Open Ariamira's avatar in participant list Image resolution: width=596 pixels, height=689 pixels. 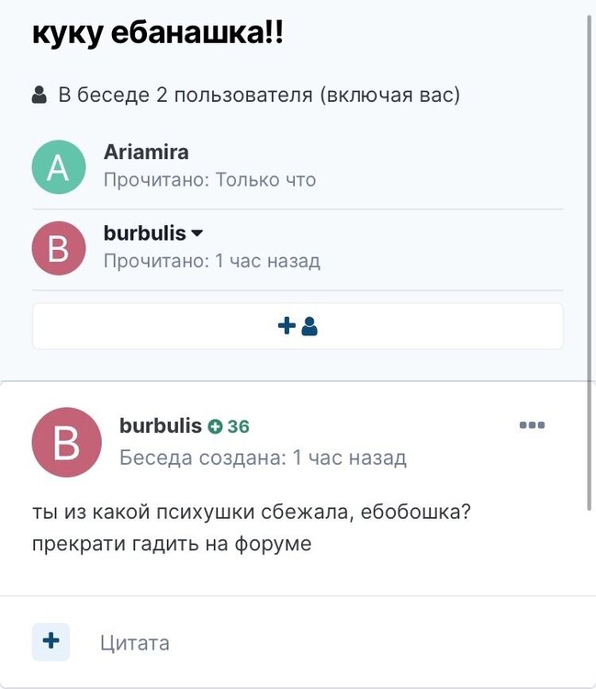(x=59, y=166)
